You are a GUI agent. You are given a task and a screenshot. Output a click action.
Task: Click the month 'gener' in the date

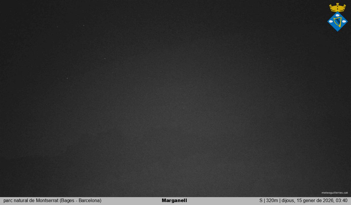(x=309, y=201)
